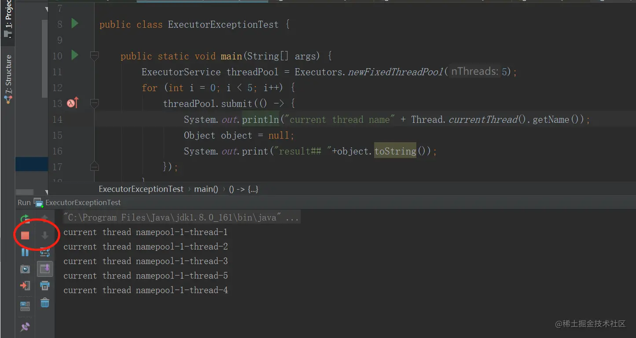Click the () -> {...} breadcrumb
This screenshot has height=338, width=636.
(x=243, y=189)
